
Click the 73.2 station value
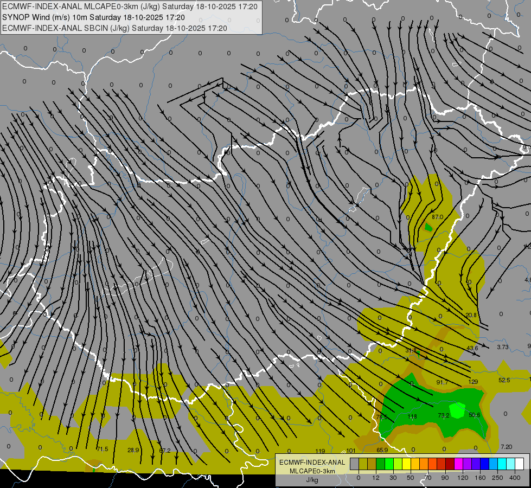[443, 415]
